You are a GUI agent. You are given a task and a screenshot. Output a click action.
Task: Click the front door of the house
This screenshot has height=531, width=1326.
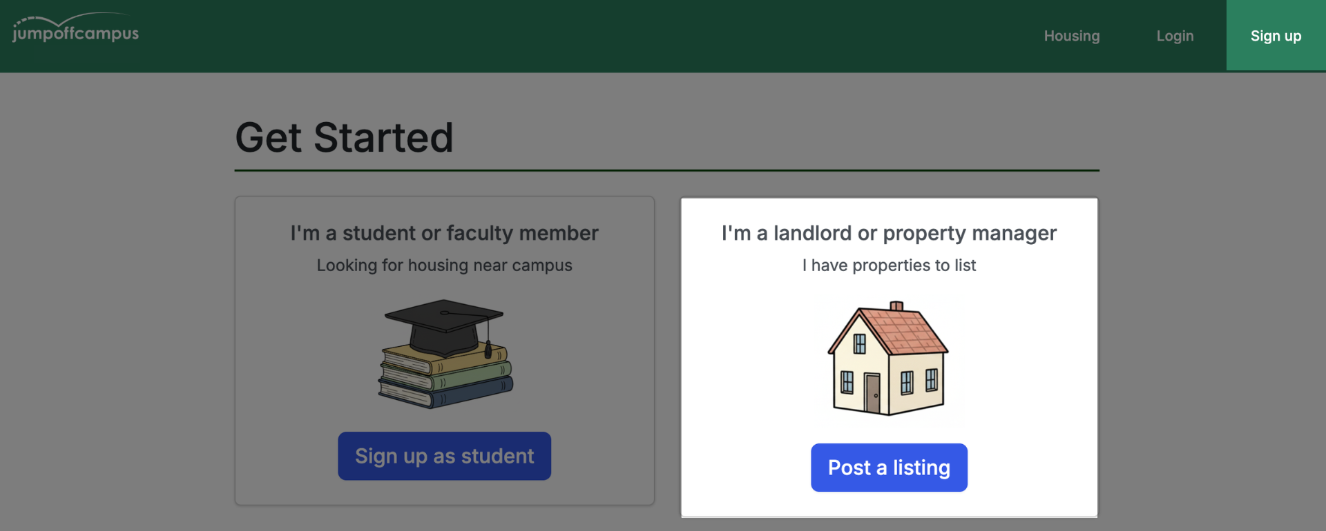click(872, 394)
